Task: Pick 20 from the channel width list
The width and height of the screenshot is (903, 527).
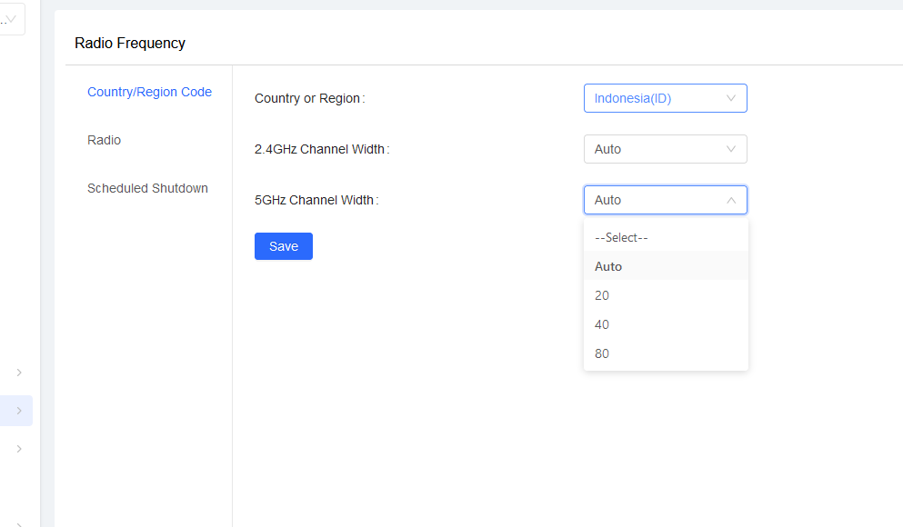Action: tap(666, 295)
